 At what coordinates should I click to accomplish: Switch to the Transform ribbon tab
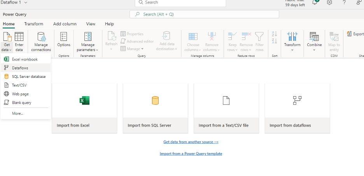coord(34,24)
